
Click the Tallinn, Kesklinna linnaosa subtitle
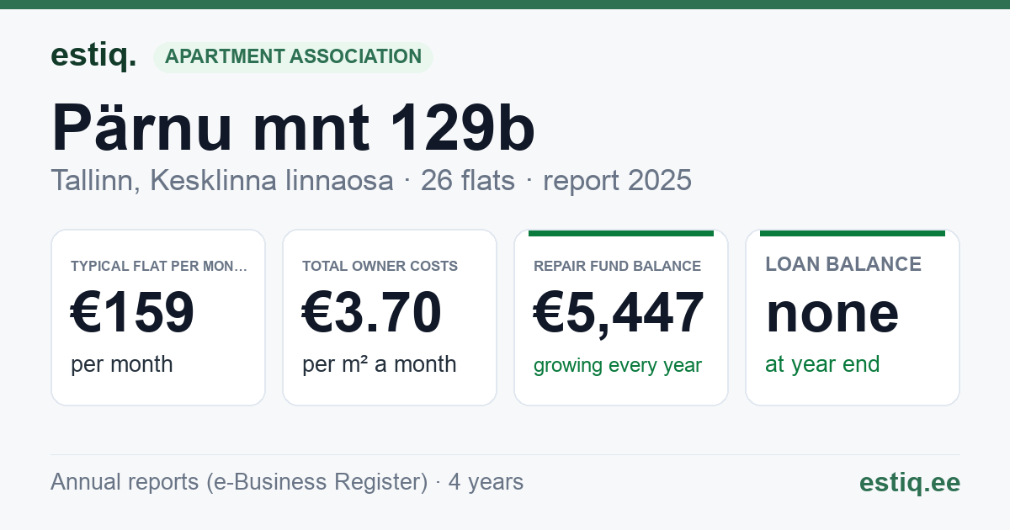222,180
